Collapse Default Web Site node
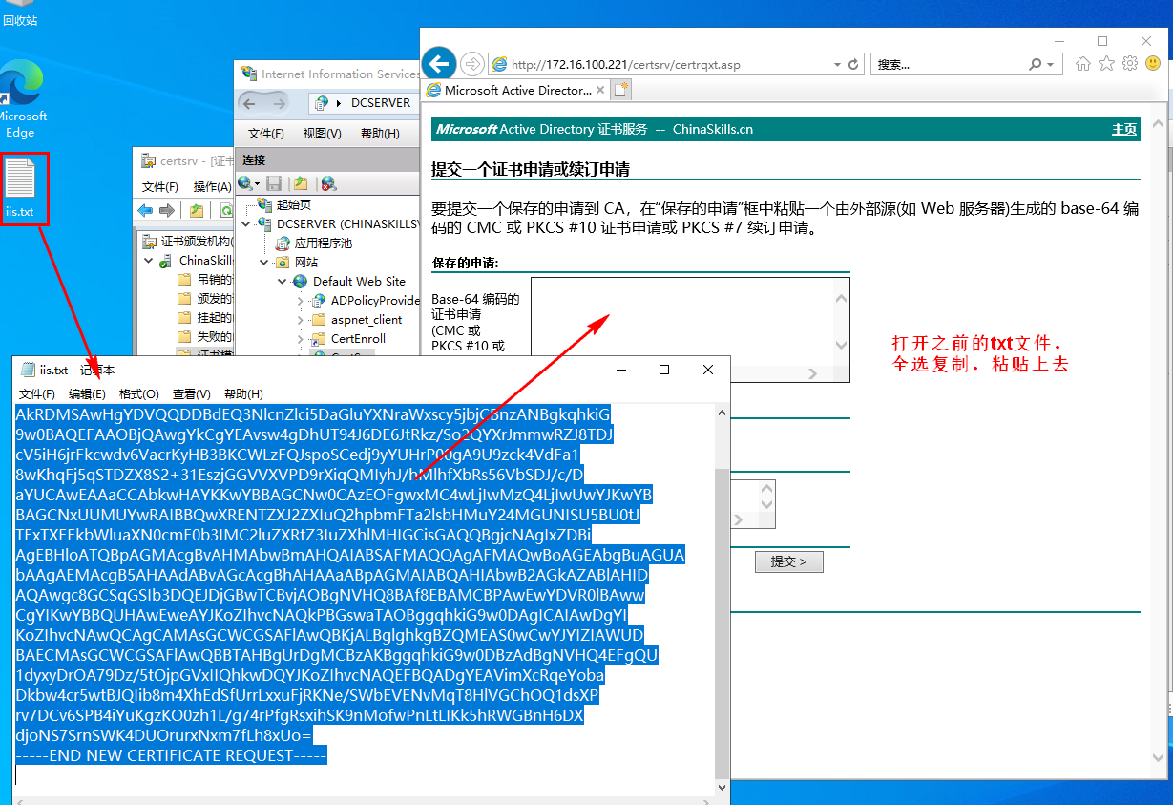 point(283,282)
